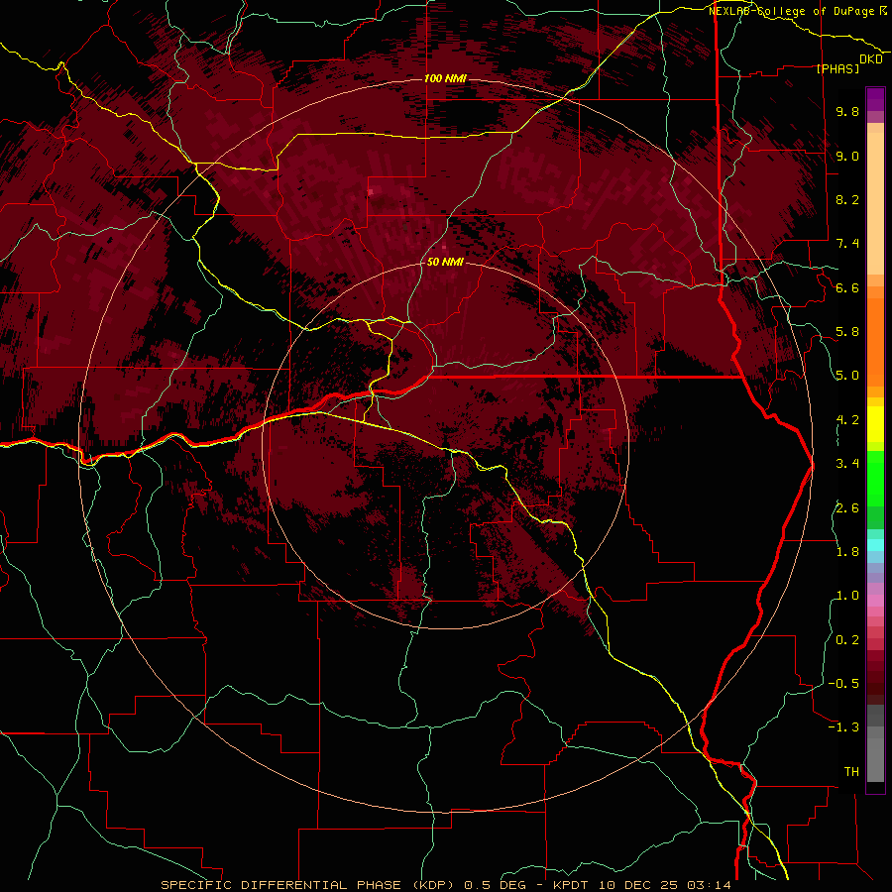Image resolution: width=892 pixels, height=892 pixels.
Task: Click the 50 NMI range ring label
Action: (x=445, y=262)
